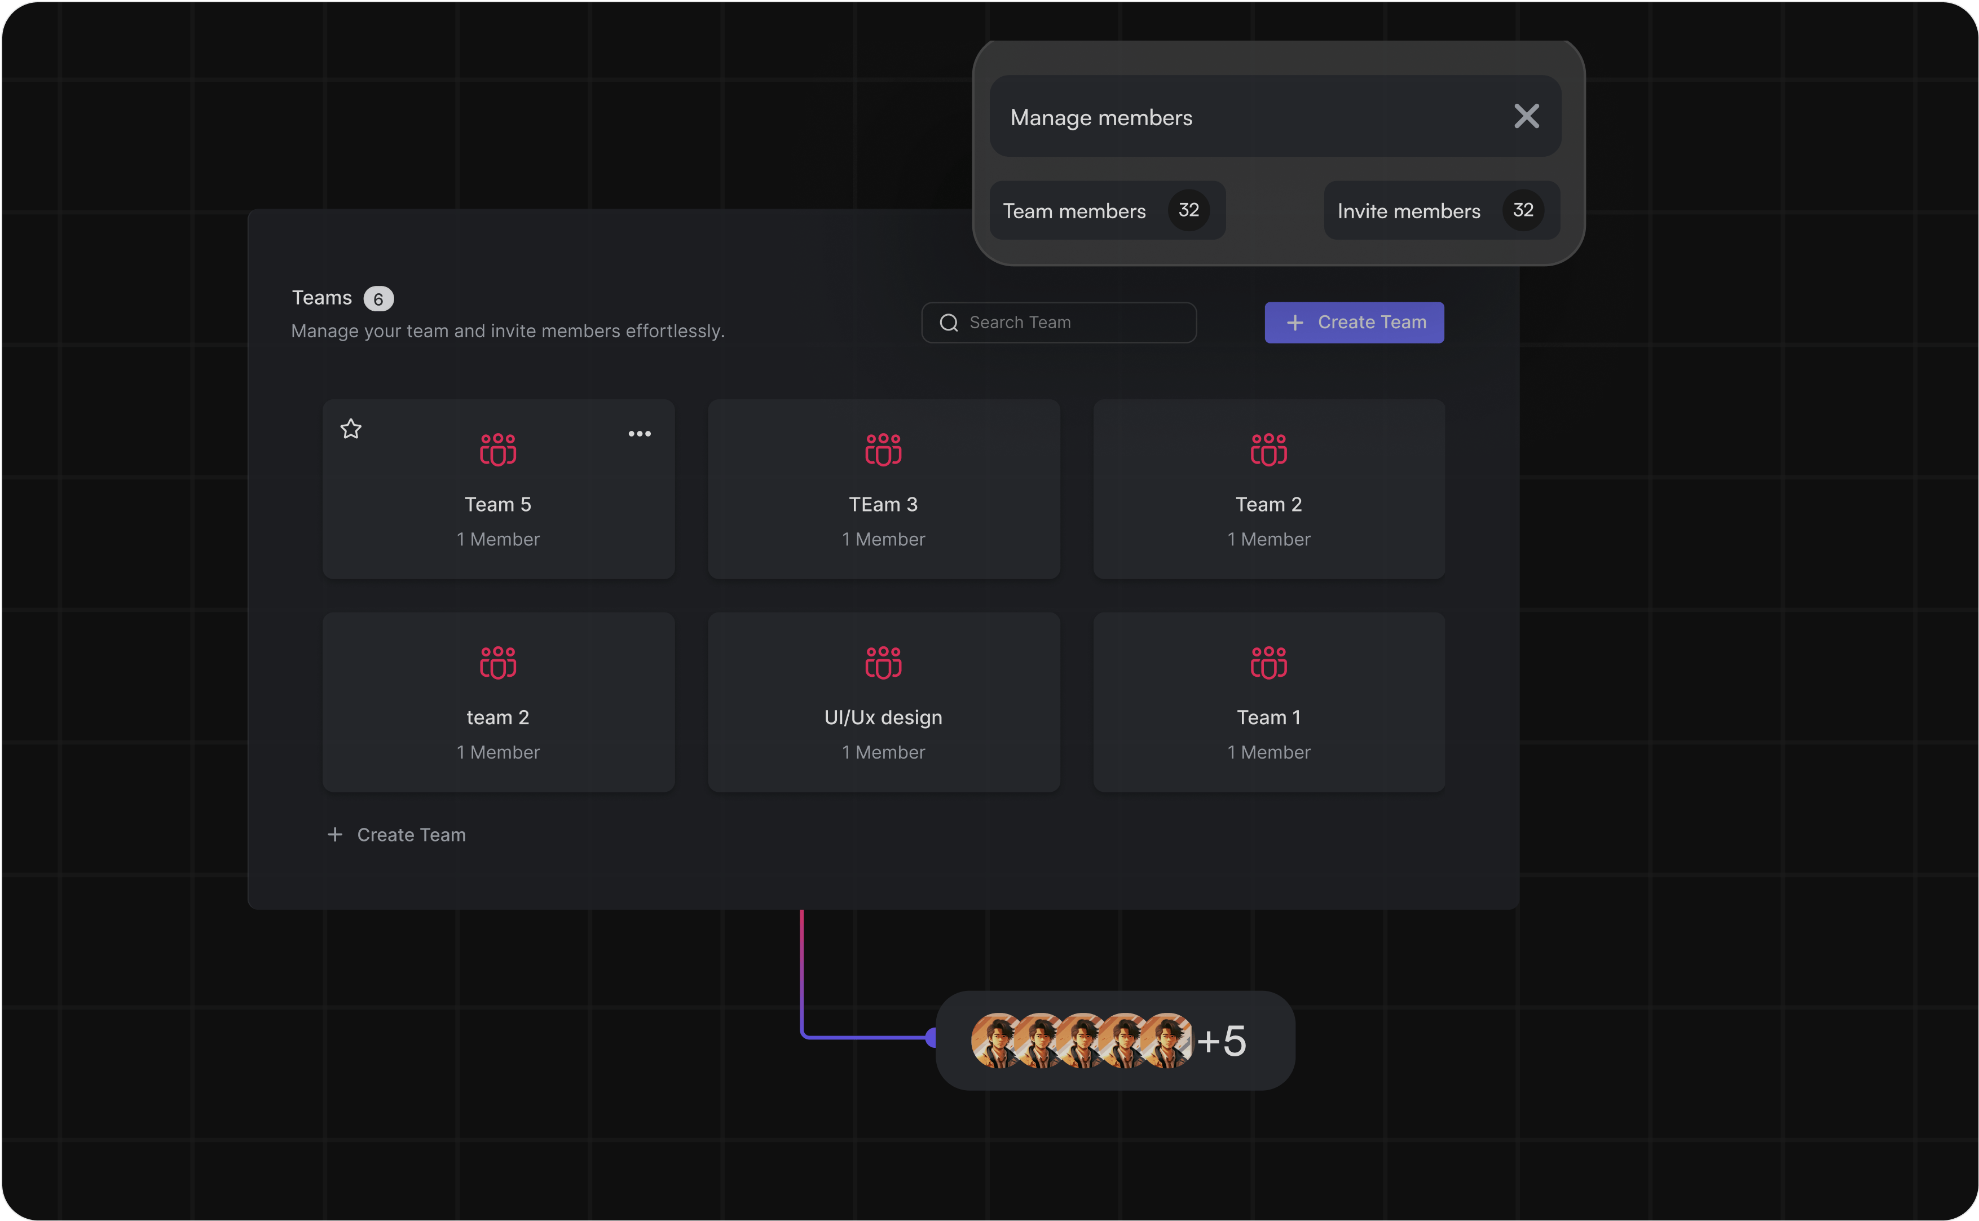The width and height of the screenshot is (1979, 1221).
Task: Click the TEam 3 group icon
Action: pyautogui.click(x=883, y=450)
